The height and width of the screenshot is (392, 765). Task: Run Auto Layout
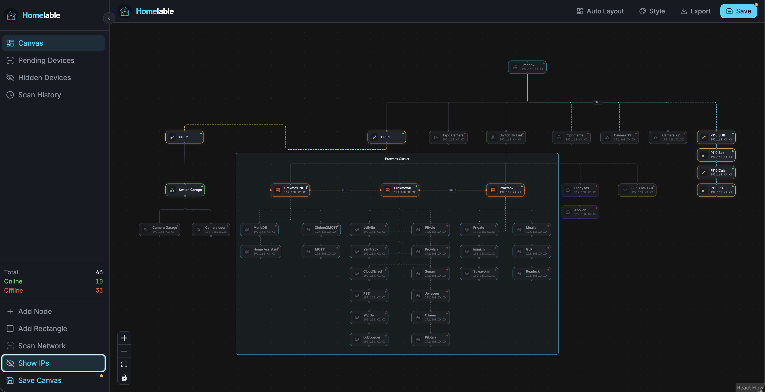coord(600,11)
